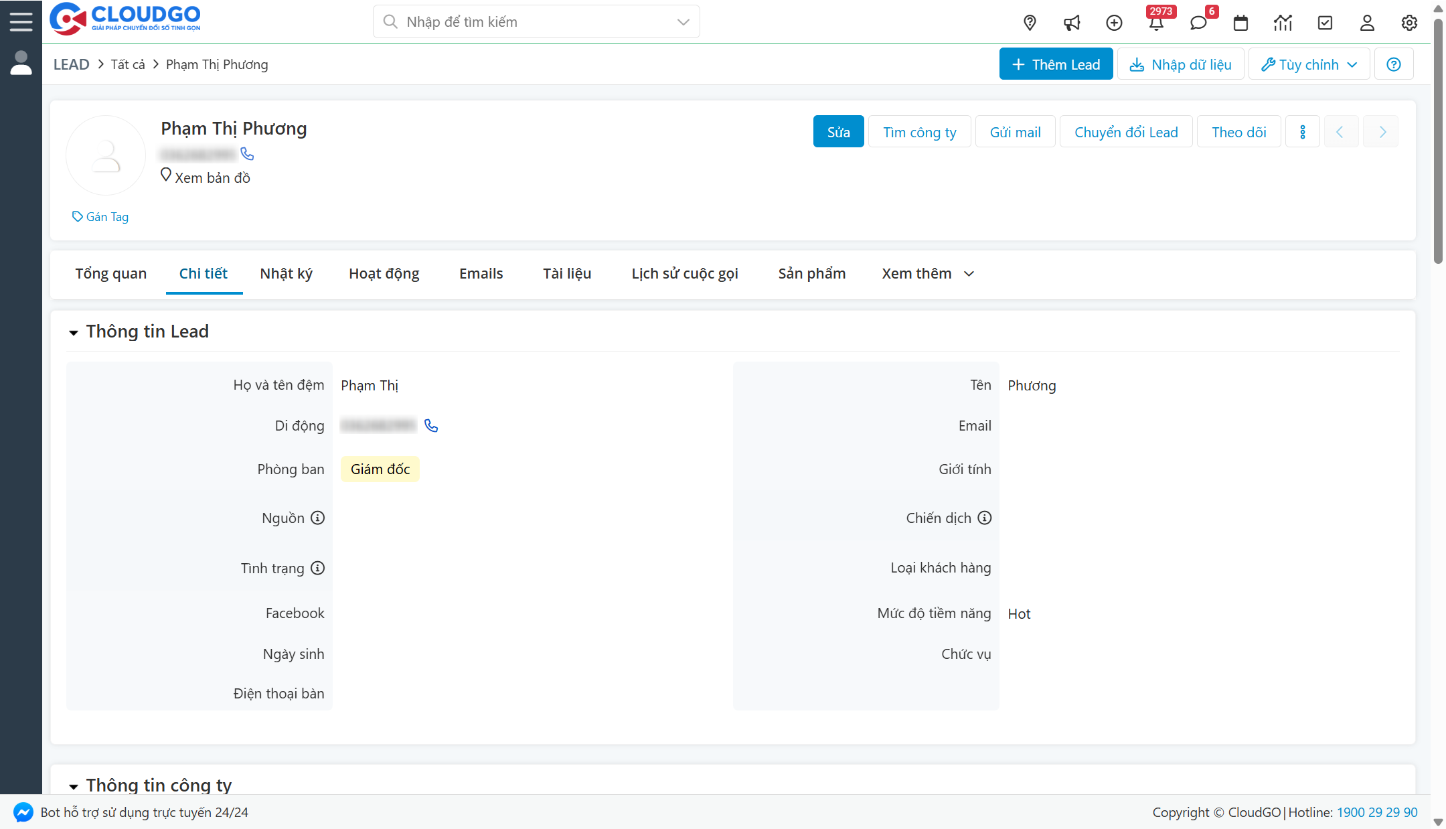1446x829 pixels.
Task: Collapse the Thông tin Lead section
Action: pos(74,332)
